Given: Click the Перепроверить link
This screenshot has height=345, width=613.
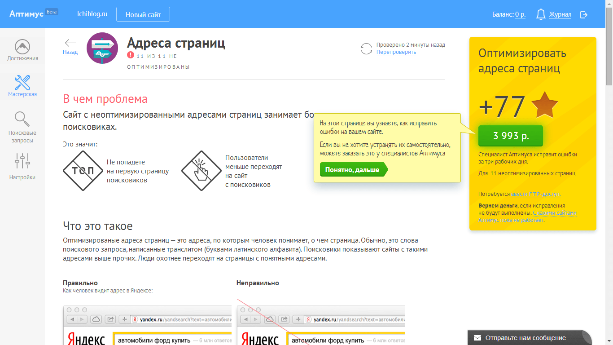Looking at the screenshot, I should (396, 52).
